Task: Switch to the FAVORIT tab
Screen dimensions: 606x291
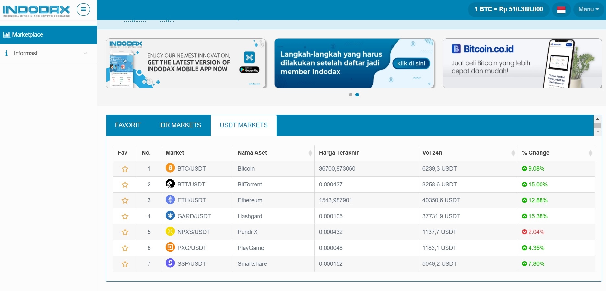Action: (x=128, y=125)
